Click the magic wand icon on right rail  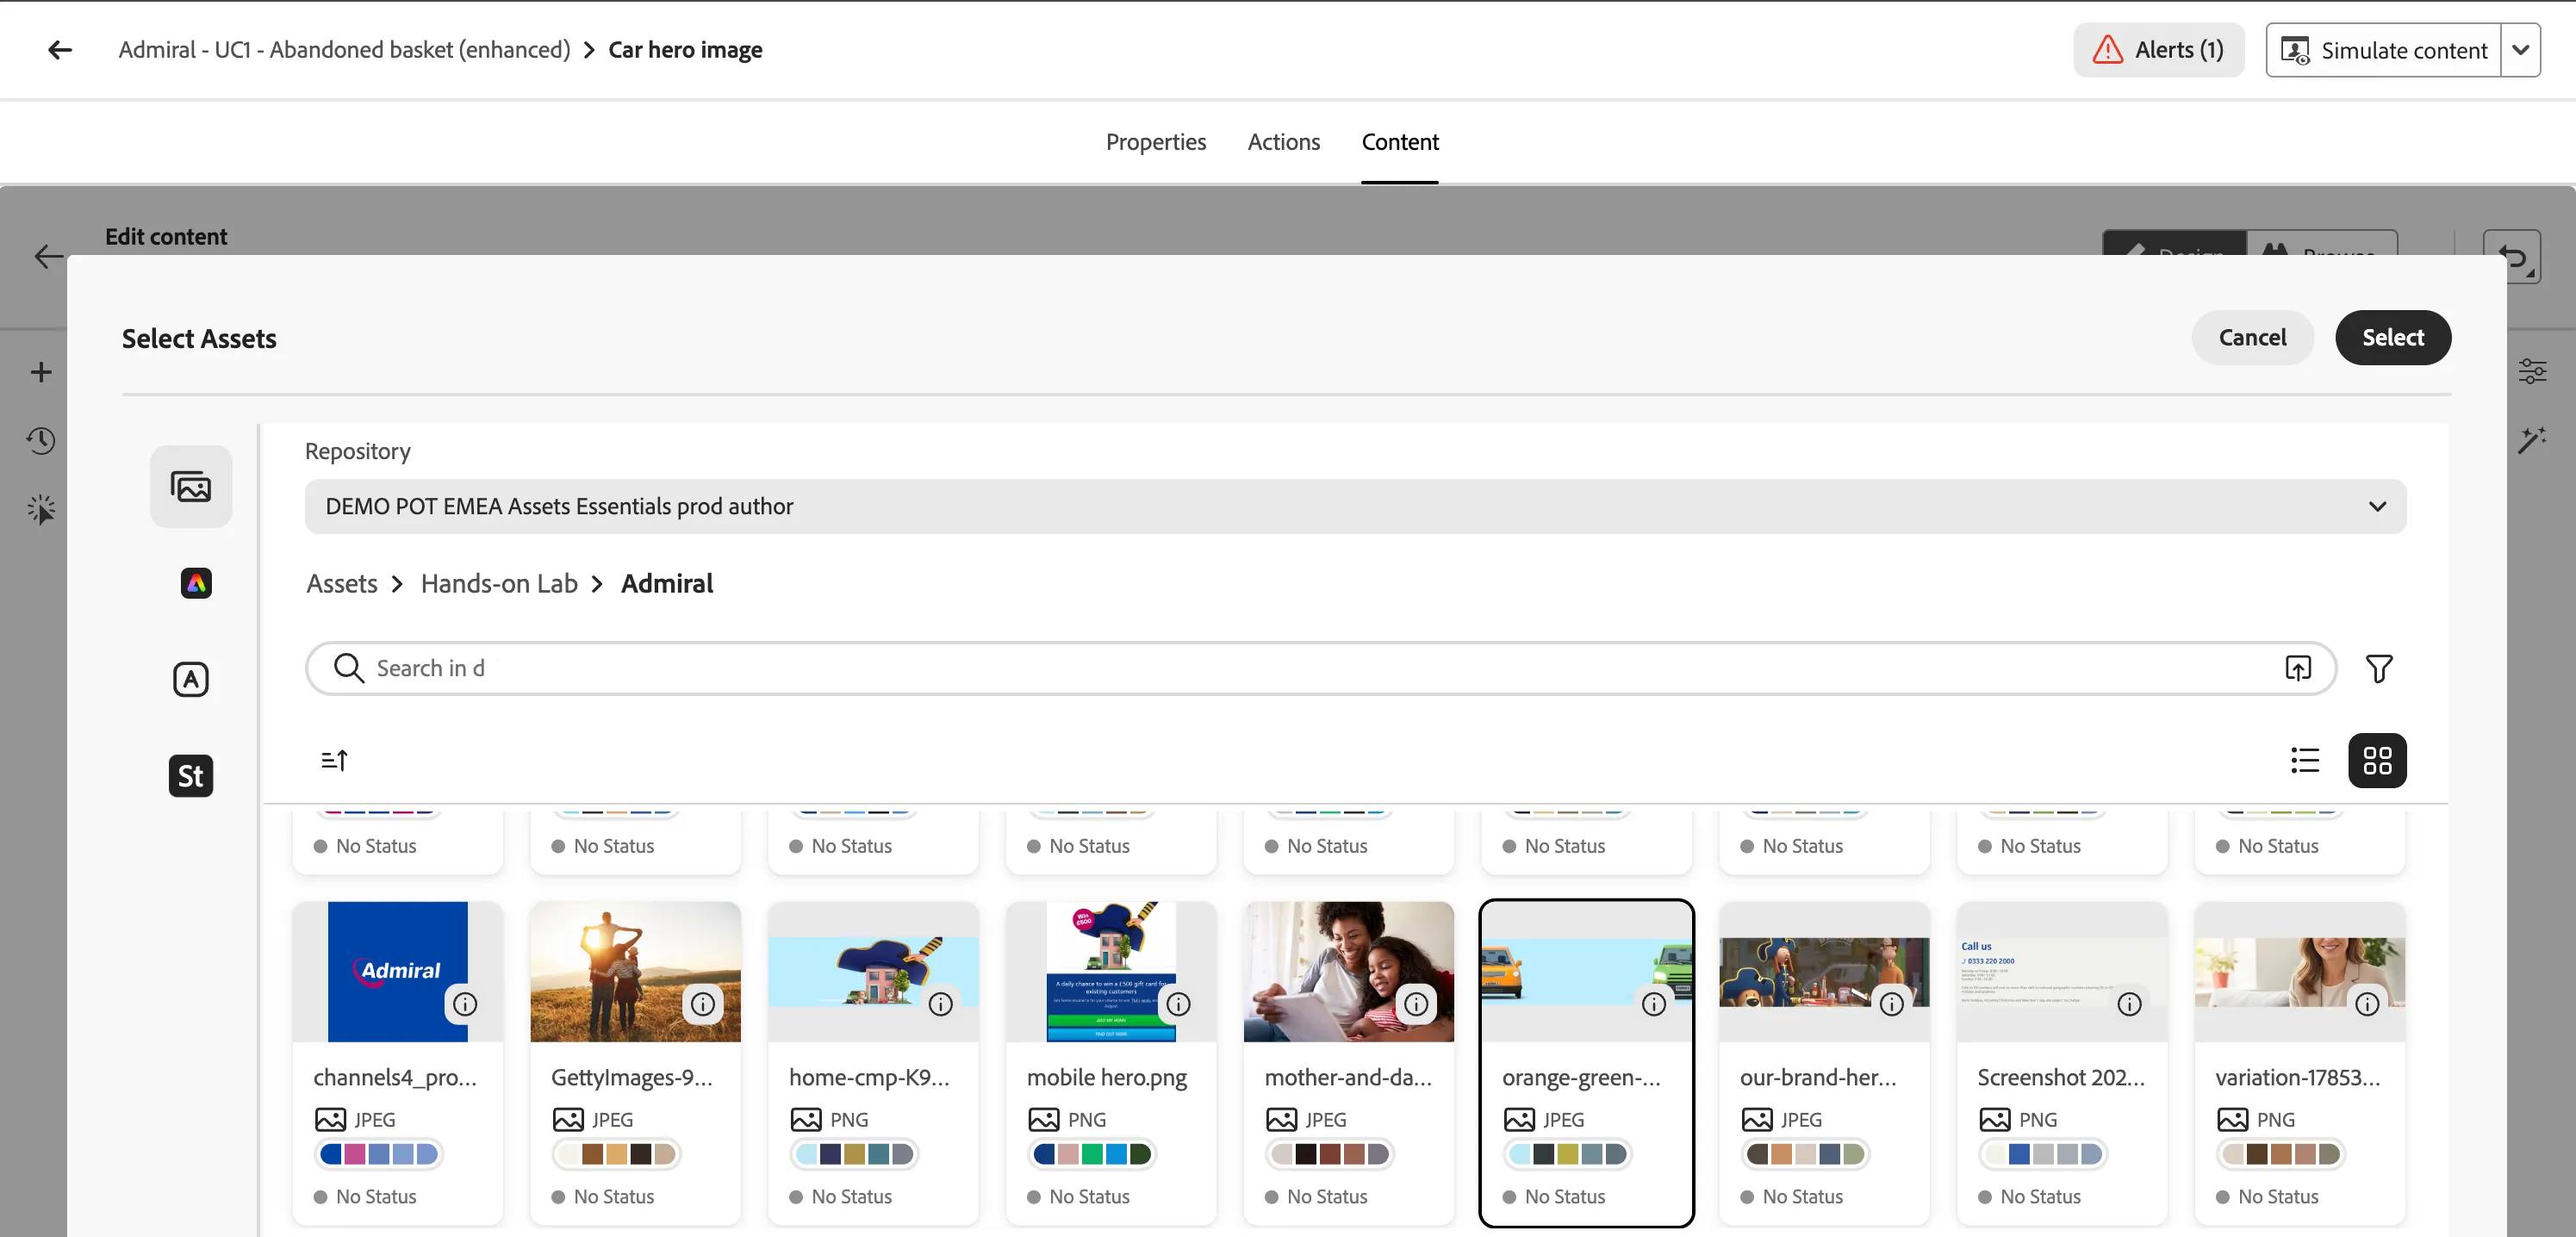(x=2532, y=440)
